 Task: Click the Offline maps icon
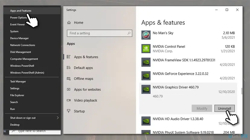click(69, 79)
